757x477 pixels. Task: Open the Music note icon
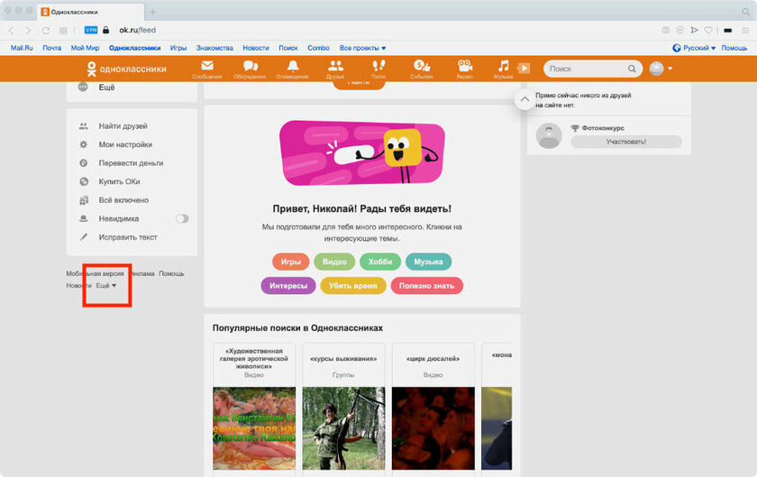pyautogui.click(x=503, y=66)
